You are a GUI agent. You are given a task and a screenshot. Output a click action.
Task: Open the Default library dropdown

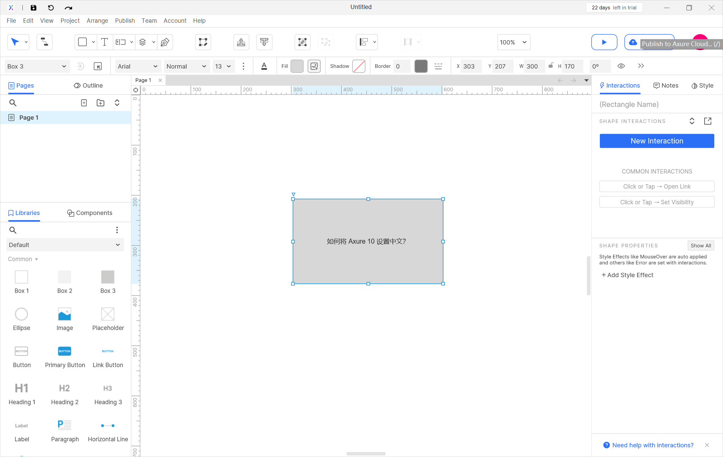[65, 245]
